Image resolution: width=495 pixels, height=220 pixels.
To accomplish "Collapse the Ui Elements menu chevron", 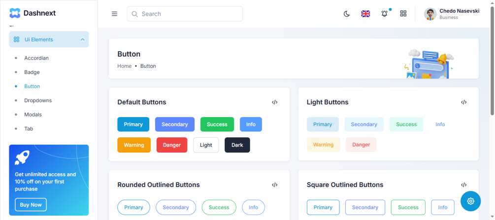I will (x=83, y=39).
